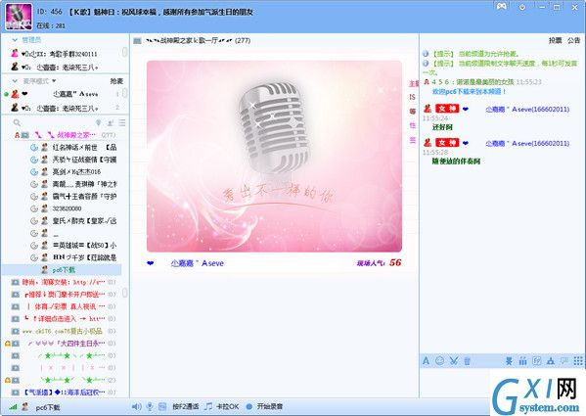This screenshot has width=586, height=416.
Task: Switch to the 抢票 tab
Action: coord(555,40)
